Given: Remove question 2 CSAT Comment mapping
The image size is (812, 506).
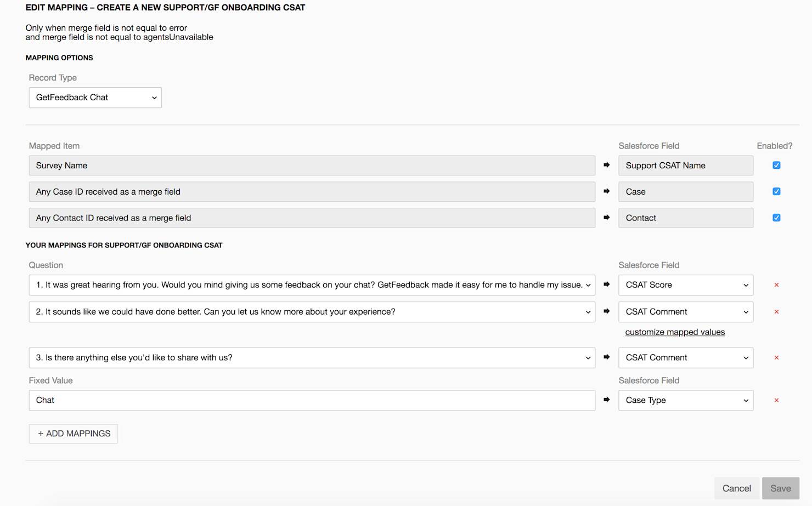Looking at the screenshot, I should click(776, 312).
